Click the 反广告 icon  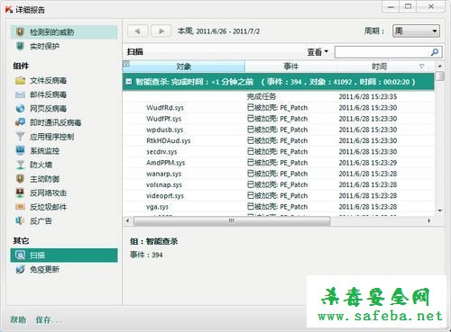coord(20,220)
